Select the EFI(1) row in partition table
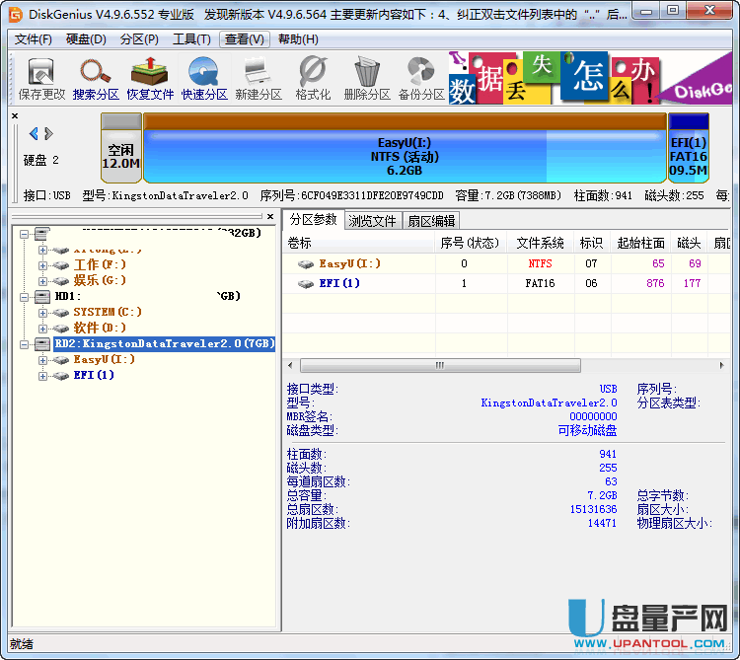This screenshot has width=740, height=660. pos(338,283)
